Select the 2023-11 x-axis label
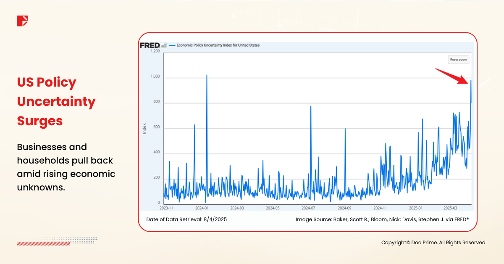The width and height of the screenshot is (504, 264). coord(166,208)
